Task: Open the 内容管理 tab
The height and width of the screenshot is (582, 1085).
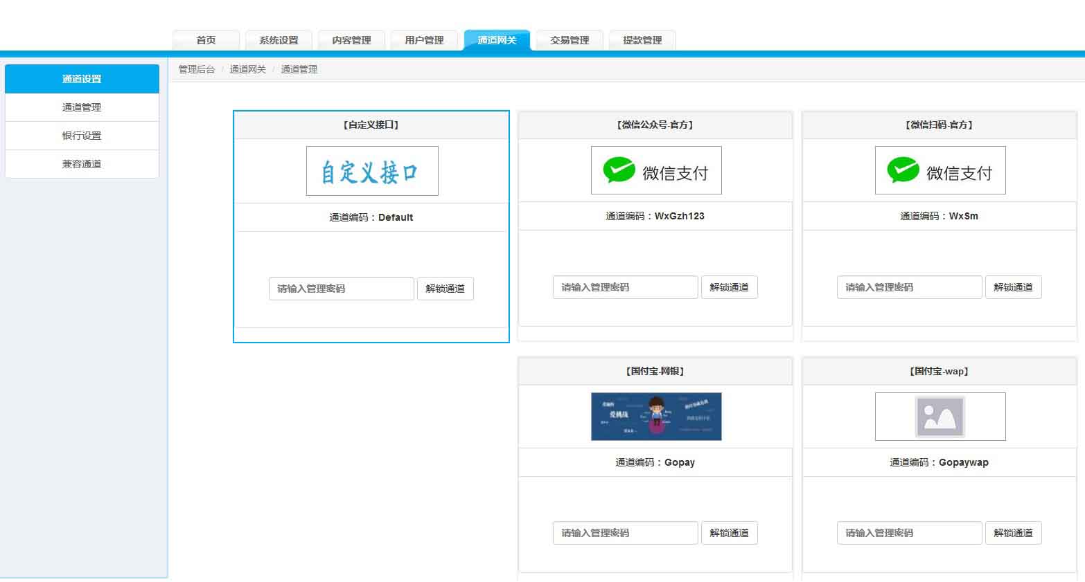Action: [351, 40]
